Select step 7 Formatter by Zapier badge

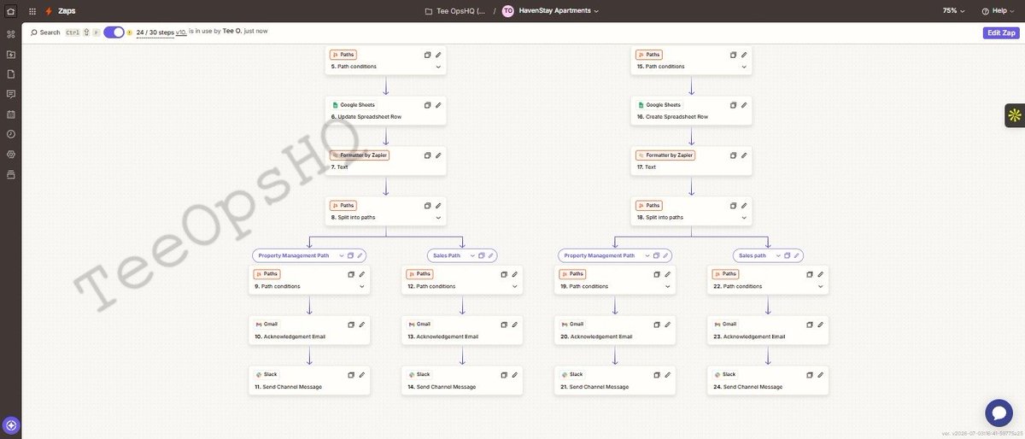(360, 155)
